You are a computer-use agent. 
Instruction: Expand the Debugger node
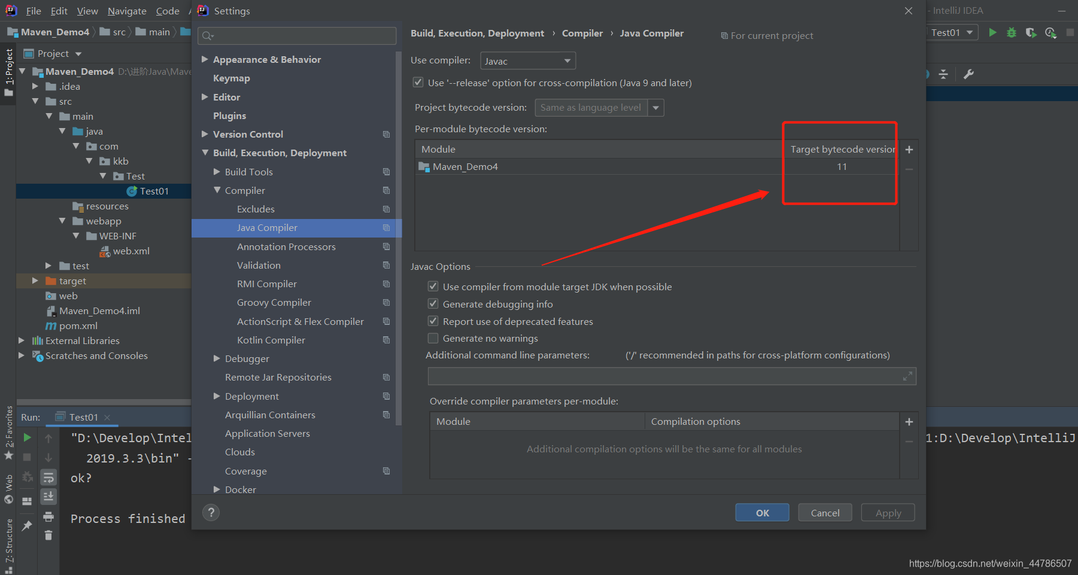click(x=217, y=358)
